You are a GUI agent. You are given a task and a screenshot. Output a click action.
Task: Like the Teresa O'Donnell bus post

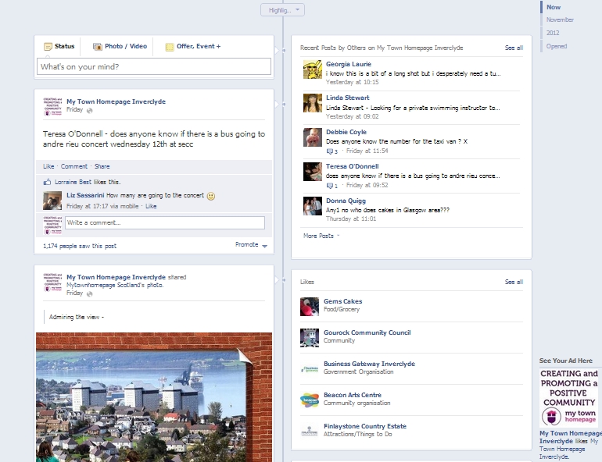click(48, 166)
